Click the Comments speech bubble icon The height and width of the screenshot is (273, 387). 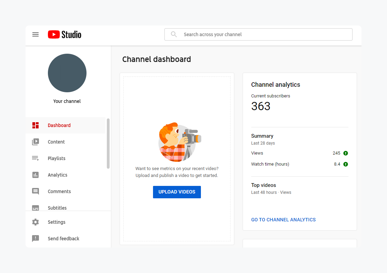tap(35, 191)
